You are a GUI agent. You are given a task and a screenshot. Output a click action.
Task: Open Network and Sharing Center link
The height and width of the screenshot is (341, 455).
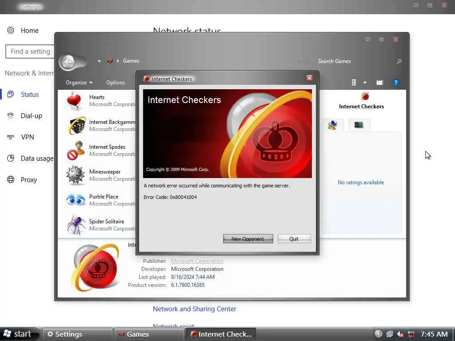click(x=195, y=309)
